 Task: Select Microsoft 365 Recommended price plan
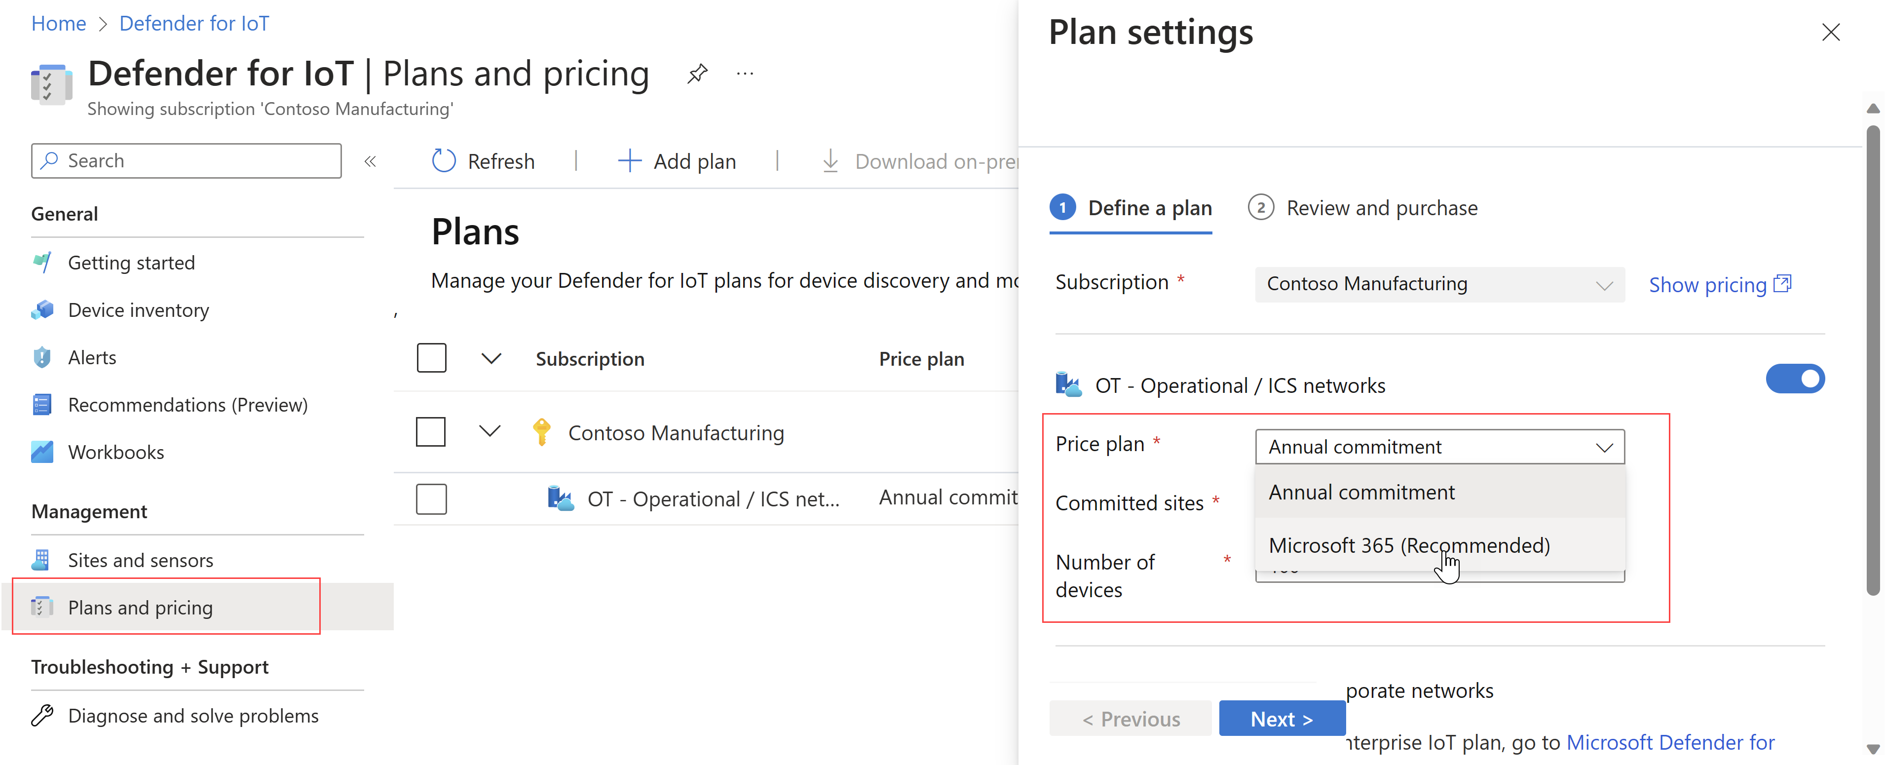[x=1410, y=545]
